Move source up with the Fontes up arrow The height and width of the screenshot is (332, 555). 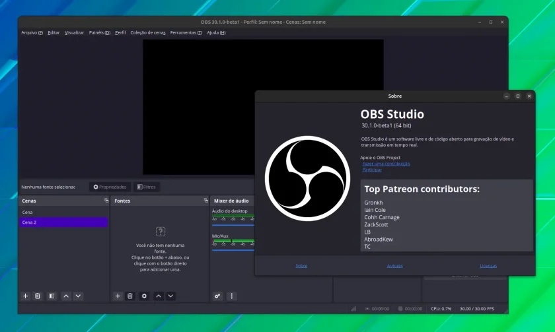click(159, 296)
